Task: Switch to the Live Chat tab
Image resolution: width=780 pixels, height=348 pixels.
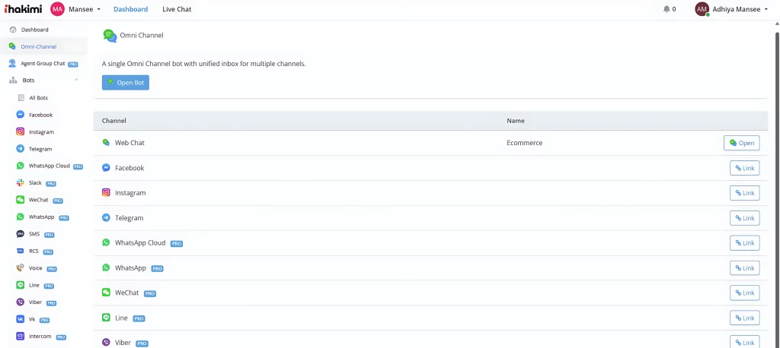Action: (x=177, y=9)
